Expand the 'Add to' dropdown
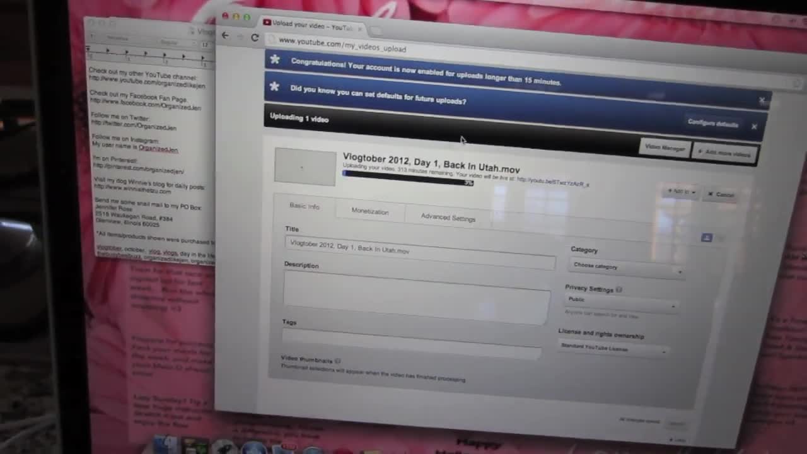 tap(680, 191)
